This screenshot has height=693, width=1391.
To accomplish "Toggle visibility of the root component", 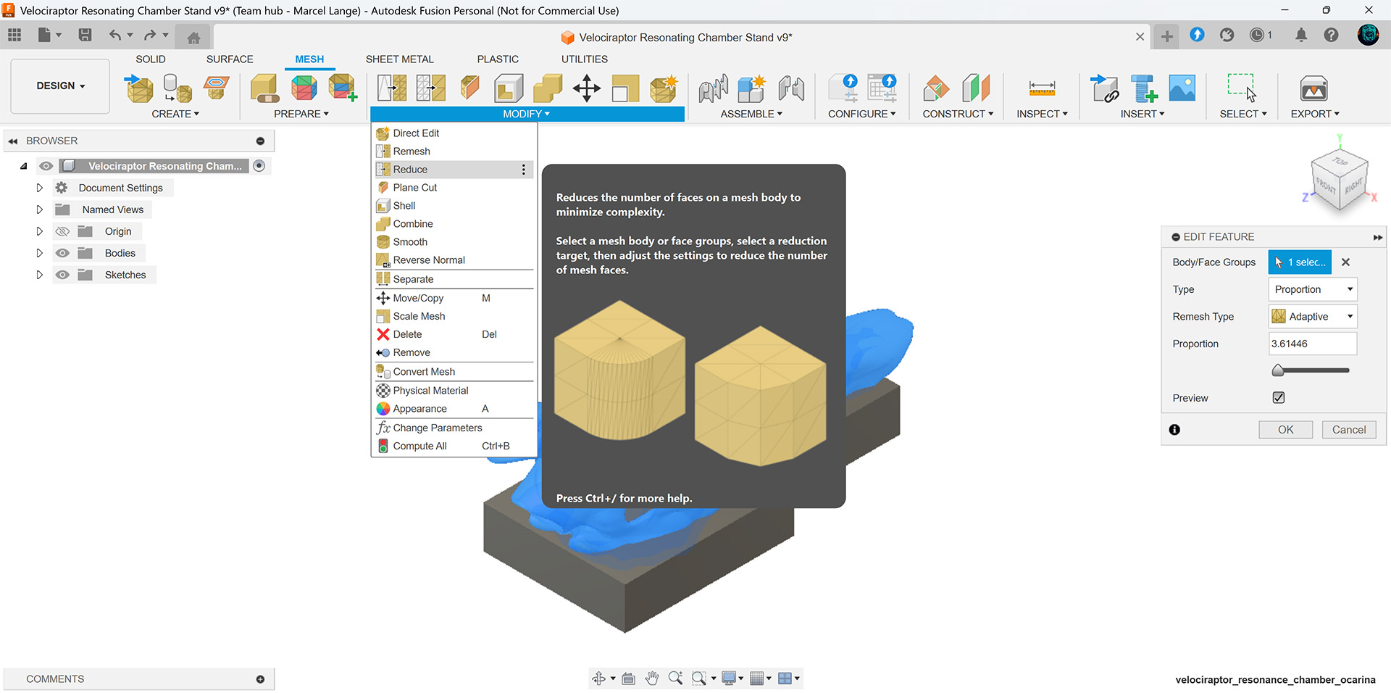I will tap(46, 166).
